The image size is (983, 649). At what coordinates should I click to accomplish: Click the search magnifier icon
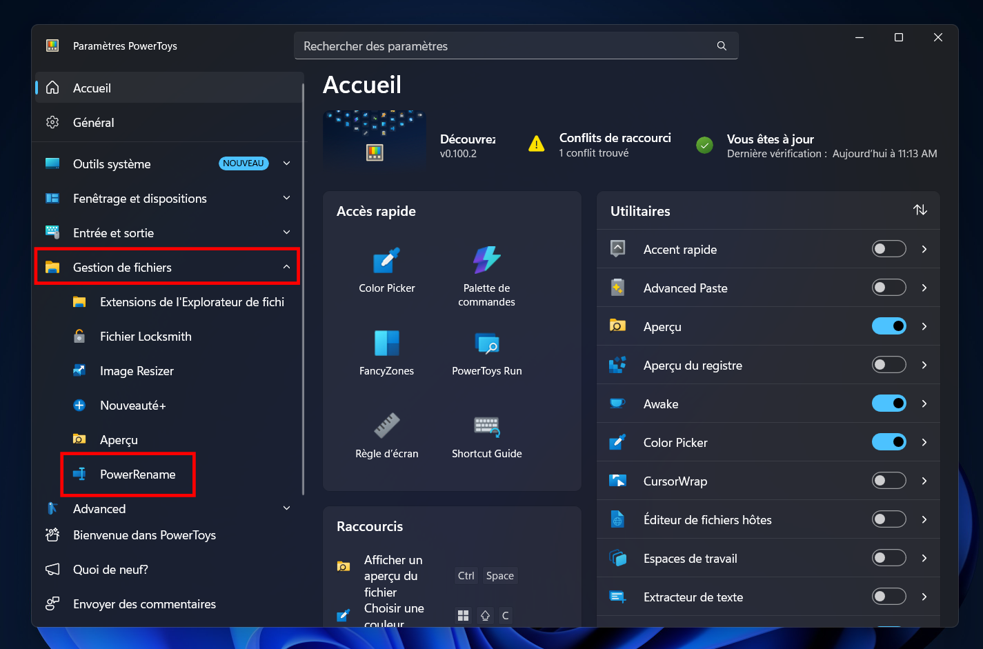click(x=722, y=46)
